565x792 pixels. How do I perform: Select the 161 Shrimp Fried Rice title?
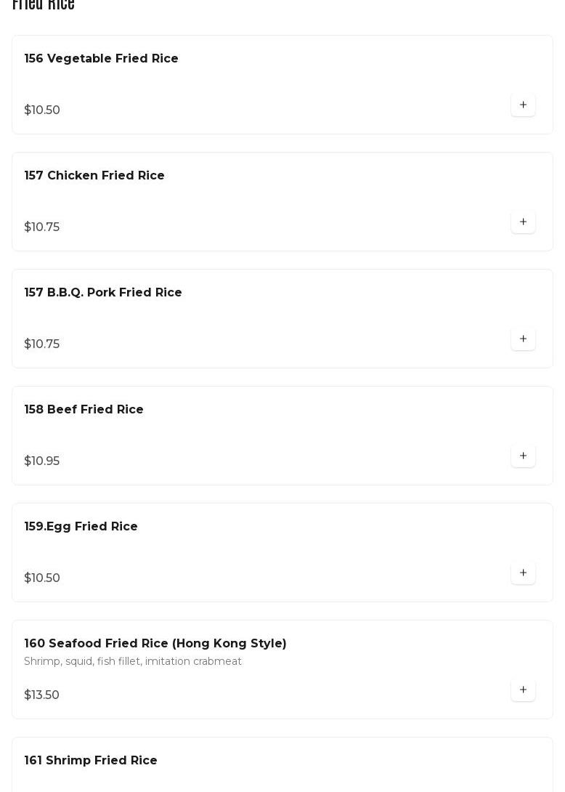pos(91,761)
